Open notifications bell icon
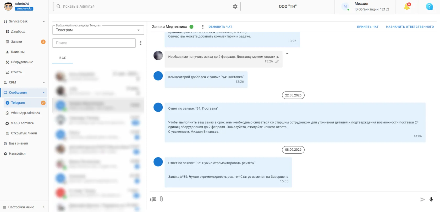This screenshot has height=212, width=440. coord(407,7)
